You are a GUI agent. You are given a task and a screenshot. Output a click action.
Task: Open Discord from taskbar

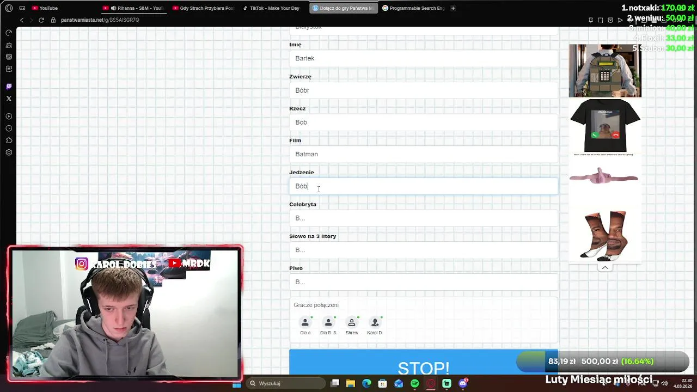[x=463, y=383]
